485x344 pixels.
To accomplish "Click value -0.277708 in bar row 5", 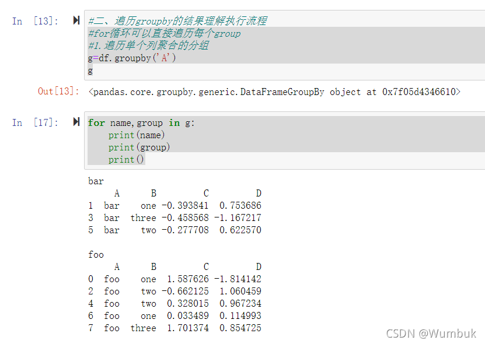I will pyautogui.click(x=185, y=230).
